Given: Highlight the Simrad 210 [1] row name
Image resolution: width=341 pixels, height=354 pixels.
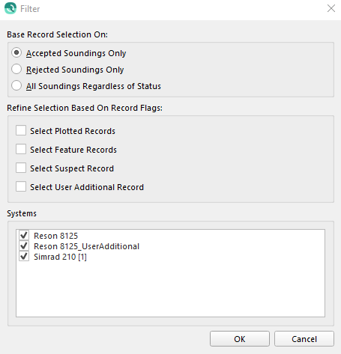Looking at the screenshot, I should [x=60, y=257].
